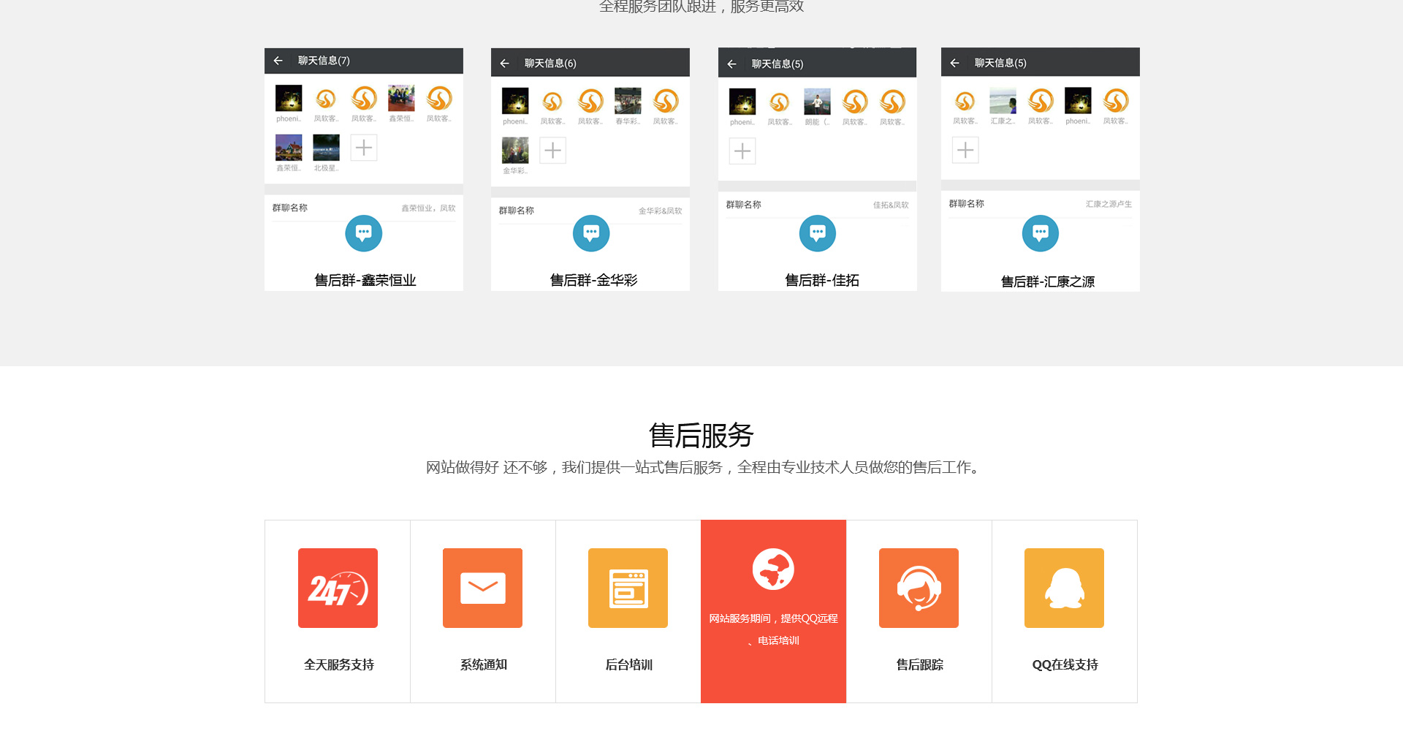Click the 北极星 member avatar thumbnail
Viewport: 1403px width, 731px height.
(x=326, y=148)
